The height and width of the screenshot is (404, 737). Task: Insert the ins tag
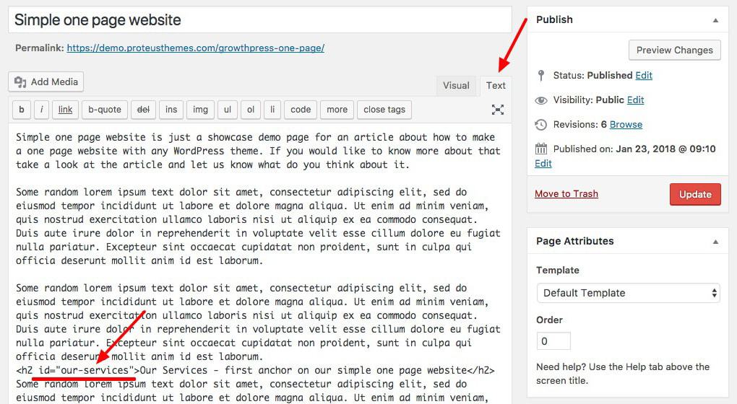pyautogui.click(x=171, y=110)
